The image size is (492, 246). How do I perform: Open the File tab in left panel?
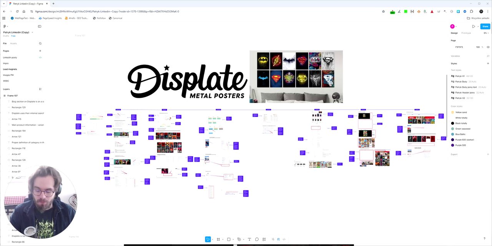click(5, 44)
